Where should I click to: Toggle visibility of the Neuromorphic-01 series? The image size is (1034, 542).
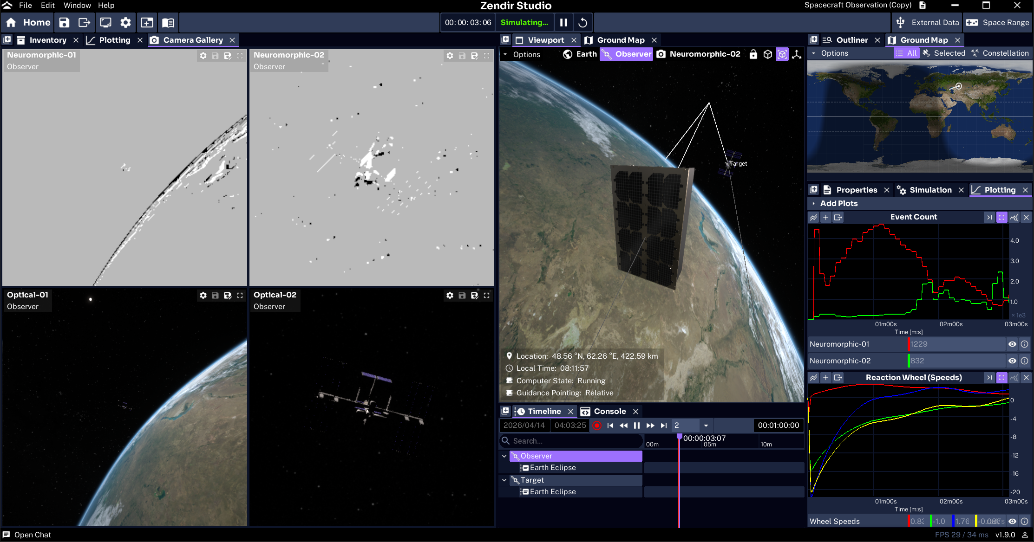coord(1012,344)
